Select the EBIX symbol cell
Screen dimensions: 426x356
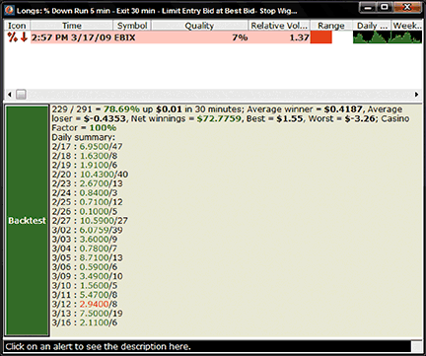(x=124, y=37)
